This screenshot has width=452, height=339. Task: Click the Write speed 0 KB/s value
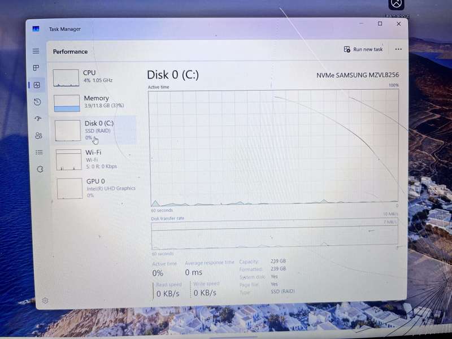pyautogui.click(x=205, y=293)
